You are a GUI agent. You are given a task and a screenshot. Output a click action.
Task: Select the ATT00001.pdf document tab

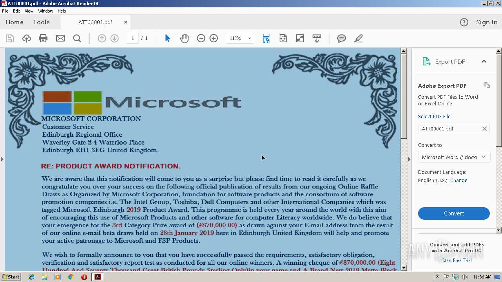(x=95, y=22)
